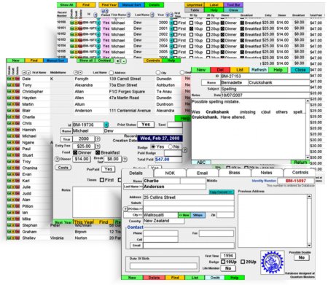
Task: Click the question mark icon next to Year field
Action: pos(98,139)
